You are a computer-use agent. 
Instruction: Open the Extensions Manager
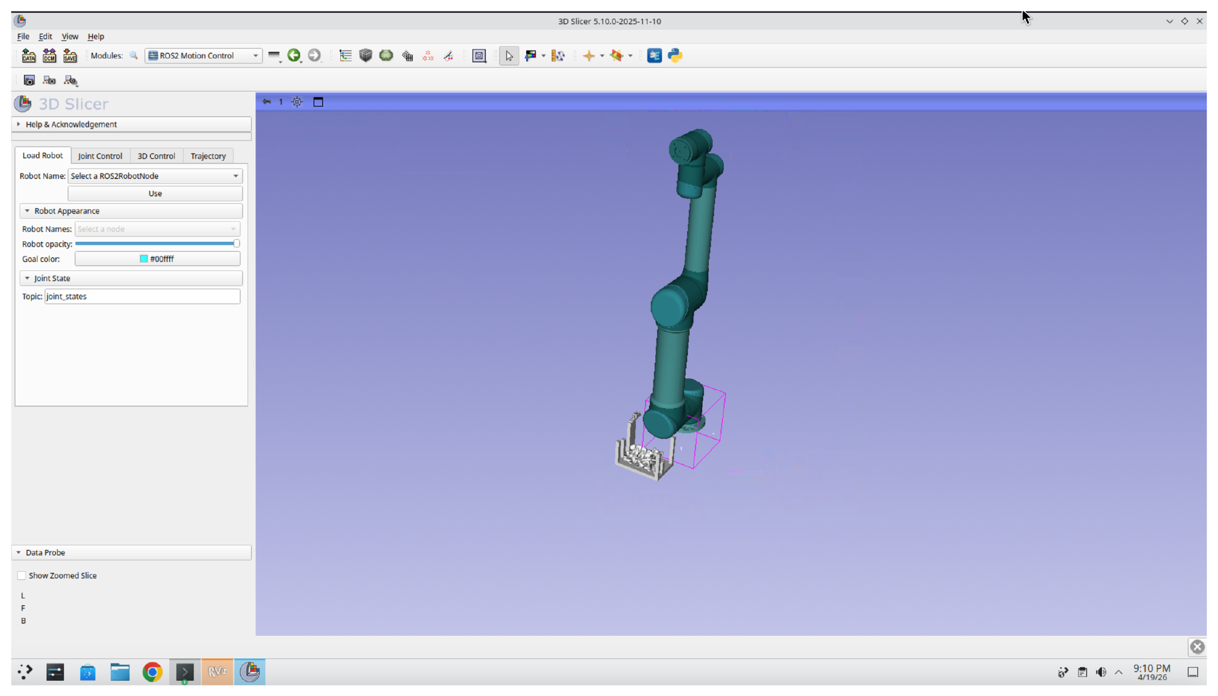pos(654,55)
